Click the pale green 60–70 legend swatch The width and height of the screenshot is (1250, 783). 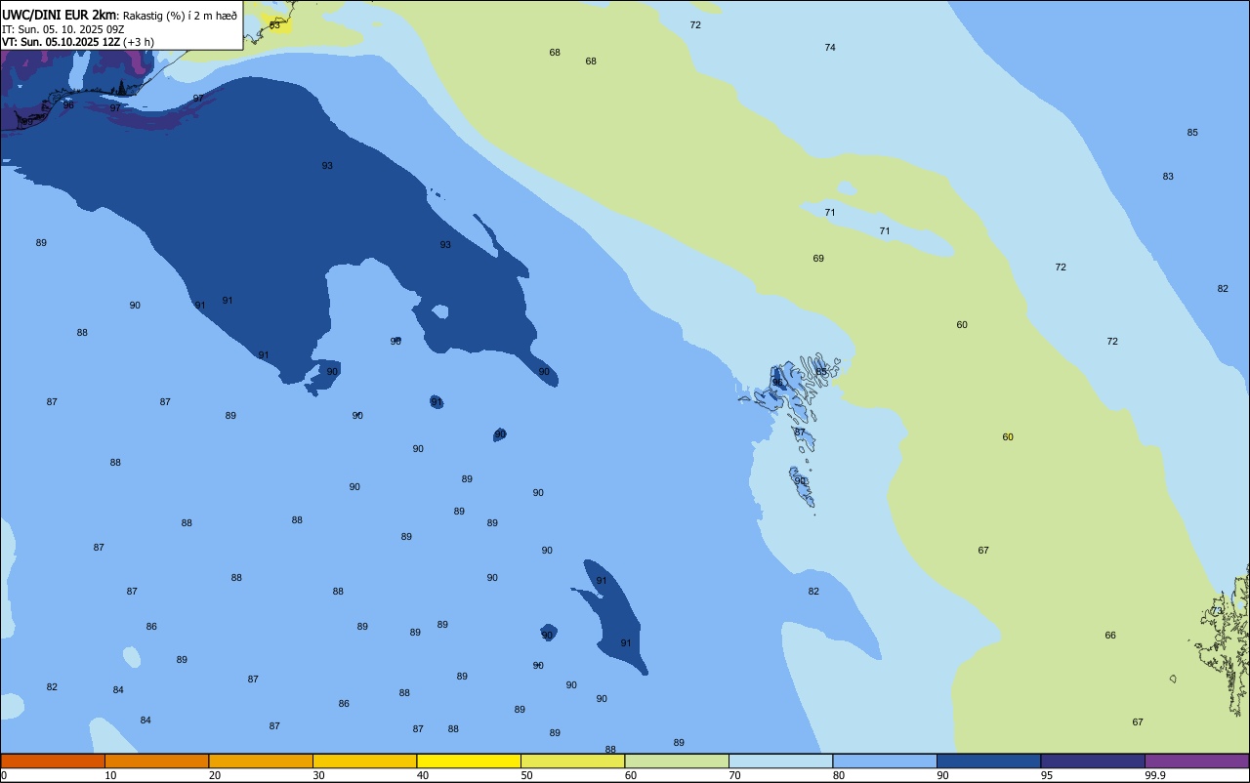677,761
